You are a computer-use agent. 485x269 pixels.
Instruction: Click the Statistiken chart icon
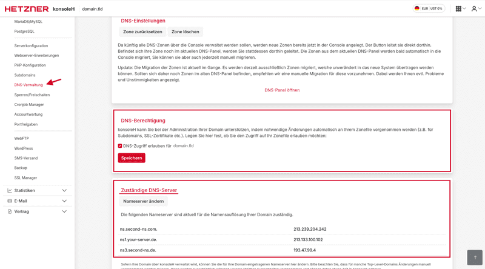(10, 190)
